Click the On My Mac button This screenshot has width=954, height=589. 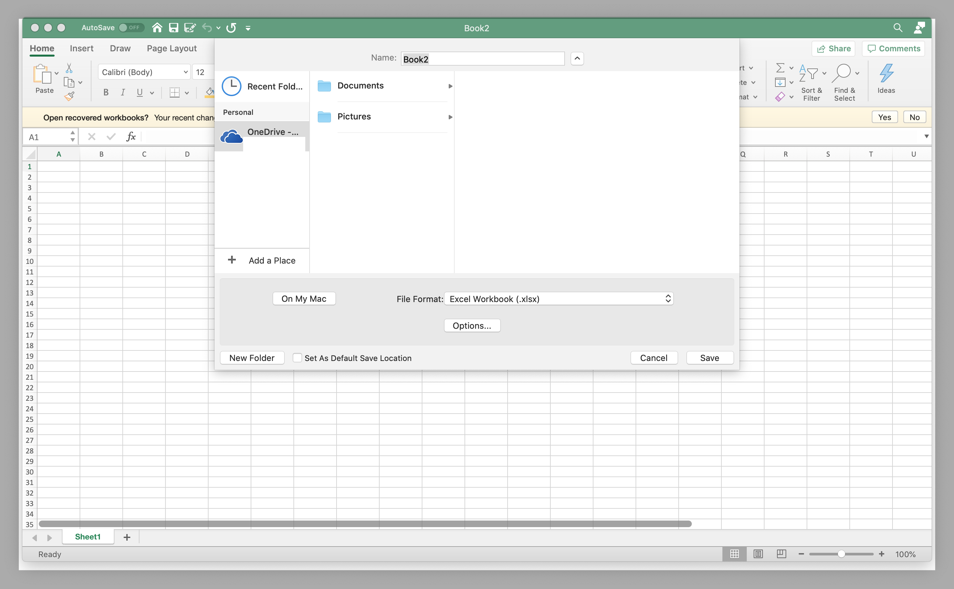tap(304, 299)
